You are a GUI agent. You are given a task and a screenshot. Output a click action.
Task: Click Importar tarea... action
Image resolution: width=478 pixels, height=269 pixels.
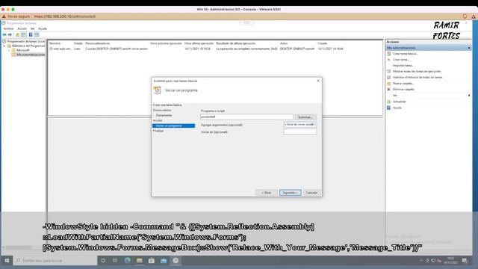[403, 66]
